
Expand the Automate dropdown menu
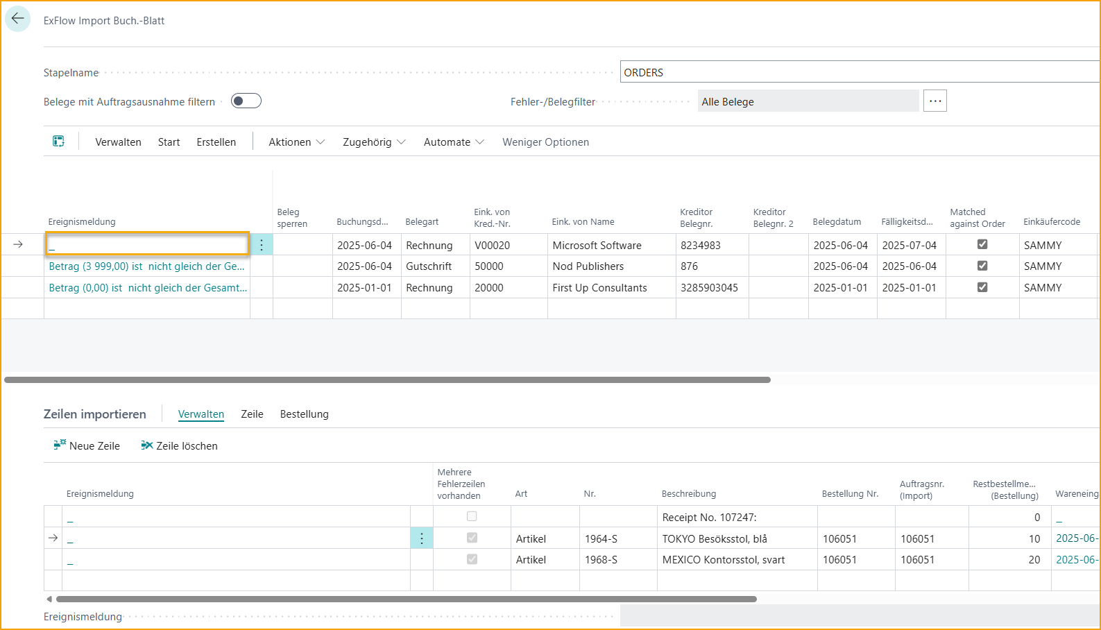pos(453,142)
